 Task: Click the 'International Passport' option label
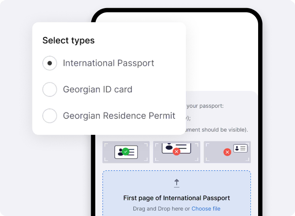tap(108, 63)
